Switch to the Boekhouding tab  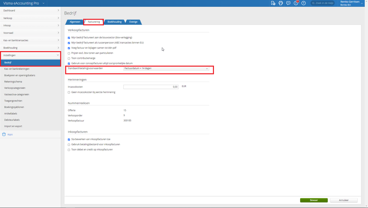[x=115, y=22]
